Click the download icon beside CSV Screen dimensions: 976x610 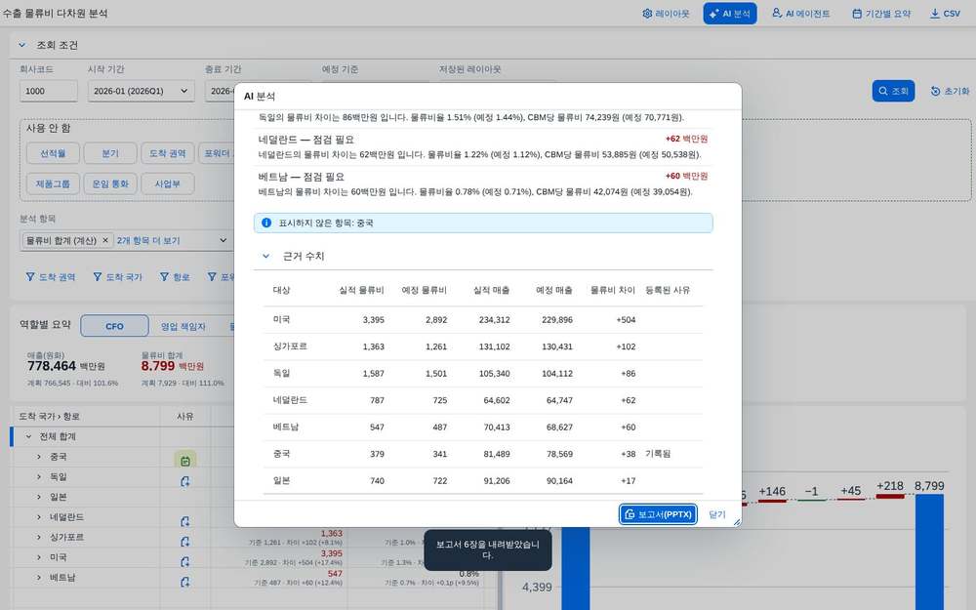click(x=934, y=13)
